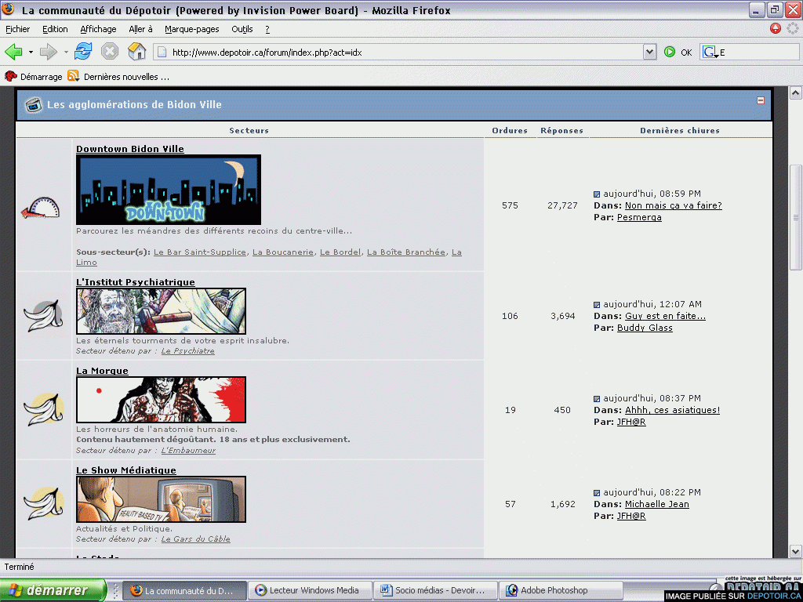This screenshot has height=602, width=803.
Task: Open the Aller à menu
Action: coord(141,29)
